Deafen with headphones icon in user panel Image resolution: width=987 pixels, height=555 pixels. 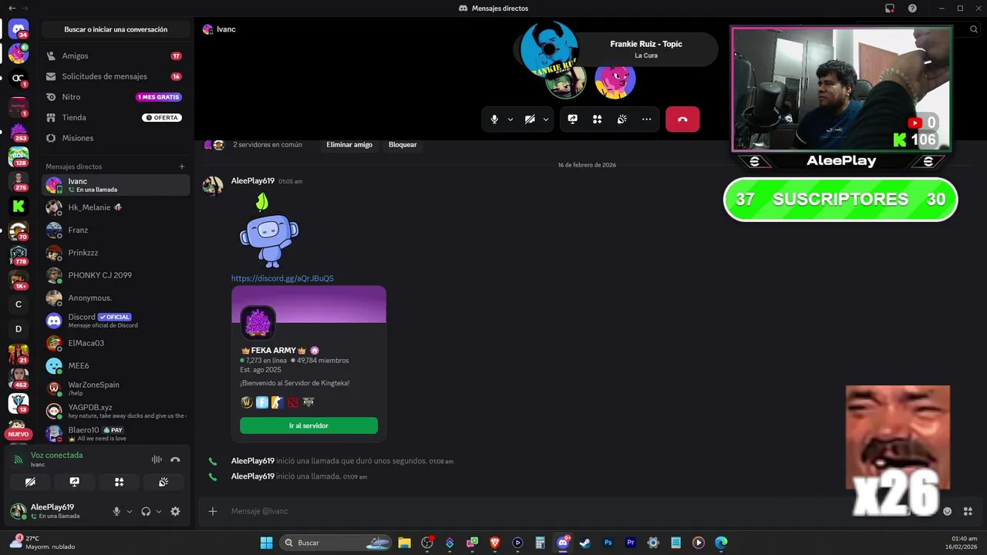(146, 511)
